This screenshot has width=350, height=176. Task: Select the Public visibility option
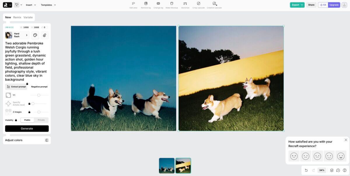click(27, 120)
